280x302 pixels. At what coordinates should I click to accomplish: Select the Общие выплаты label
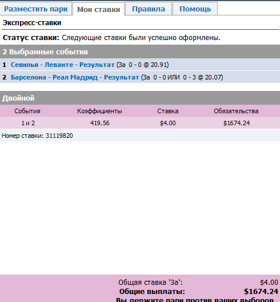[152, 291]
